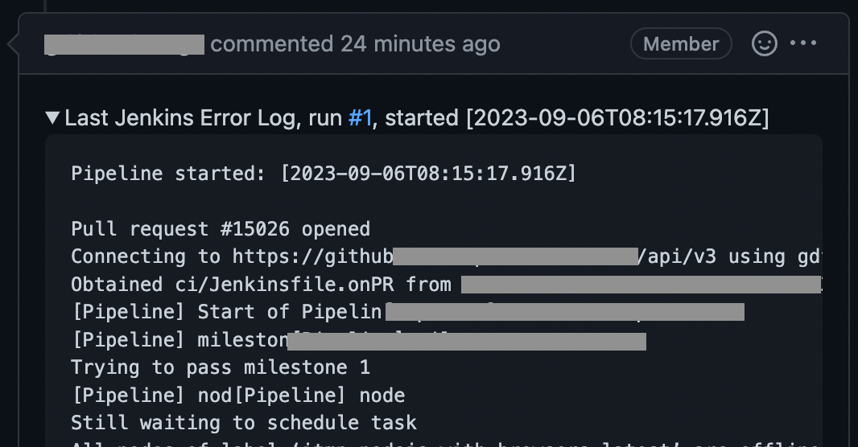Click the "[Pipeline] milestone" log line

[x=180, y=340]
